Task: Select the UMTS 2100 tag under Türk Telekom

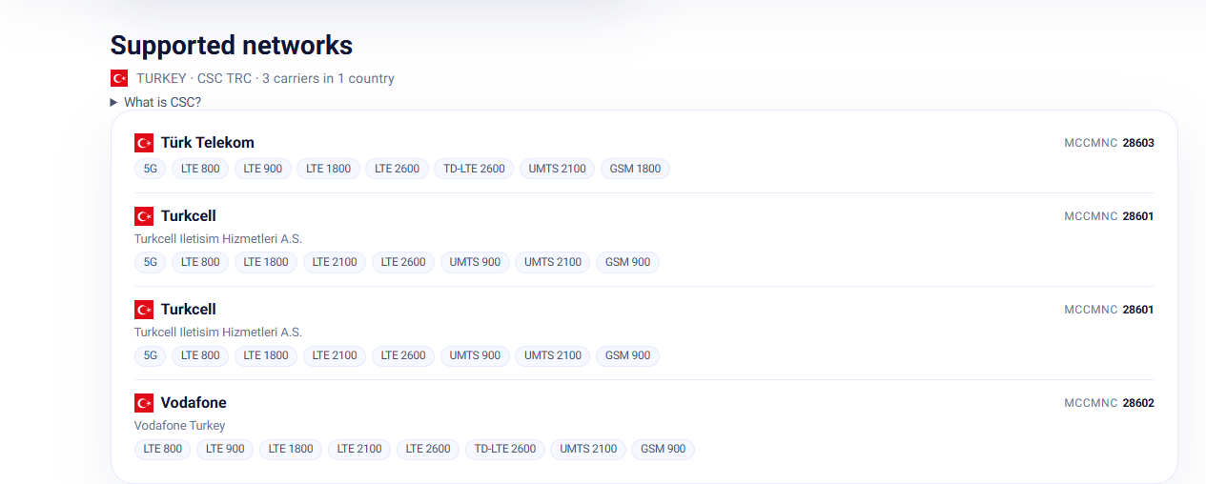Action: pos(558,169)
